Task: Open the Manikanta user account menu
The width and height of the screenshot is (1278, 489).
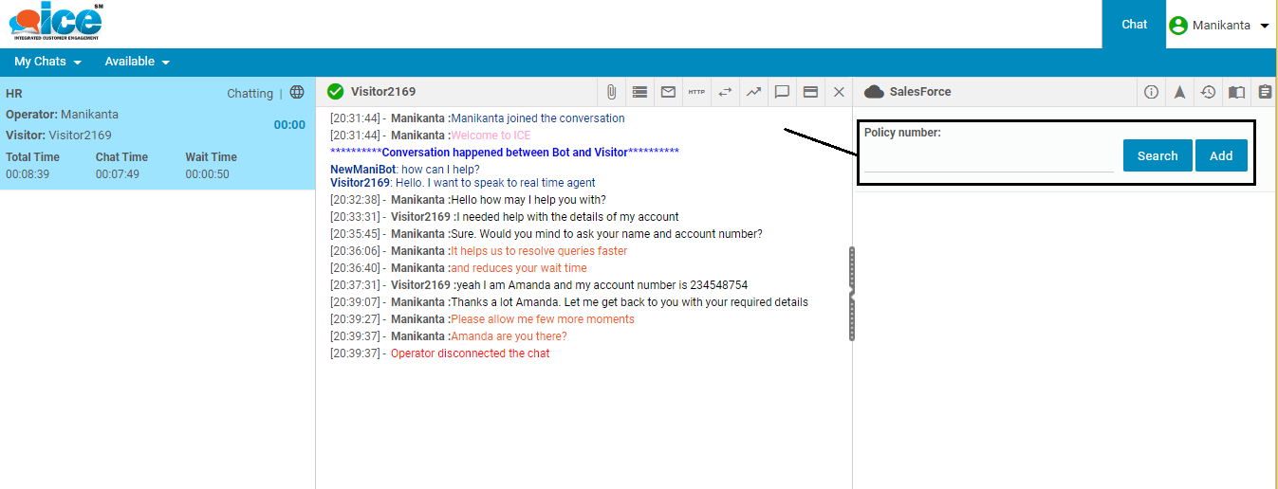Action: tap(1219, 26)
